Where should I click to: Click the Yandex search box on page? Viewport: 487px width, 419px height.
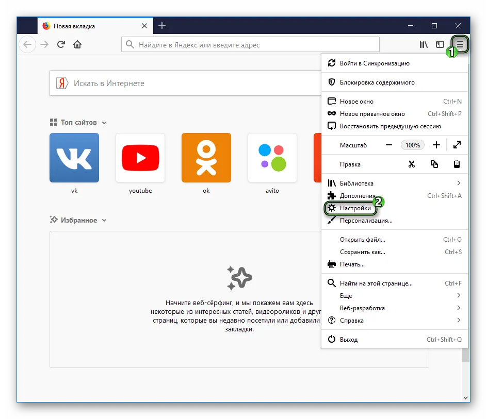185,83
